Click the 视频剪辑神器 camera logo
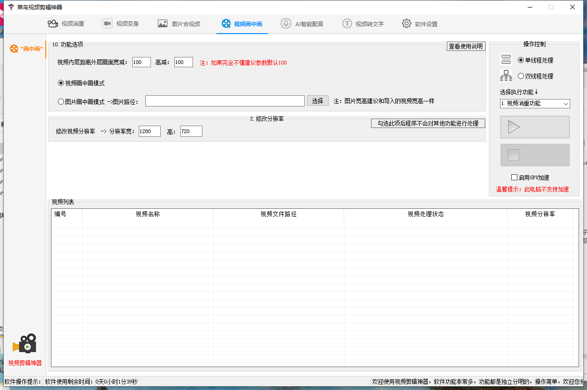587x390 pixels. (25, 344)
